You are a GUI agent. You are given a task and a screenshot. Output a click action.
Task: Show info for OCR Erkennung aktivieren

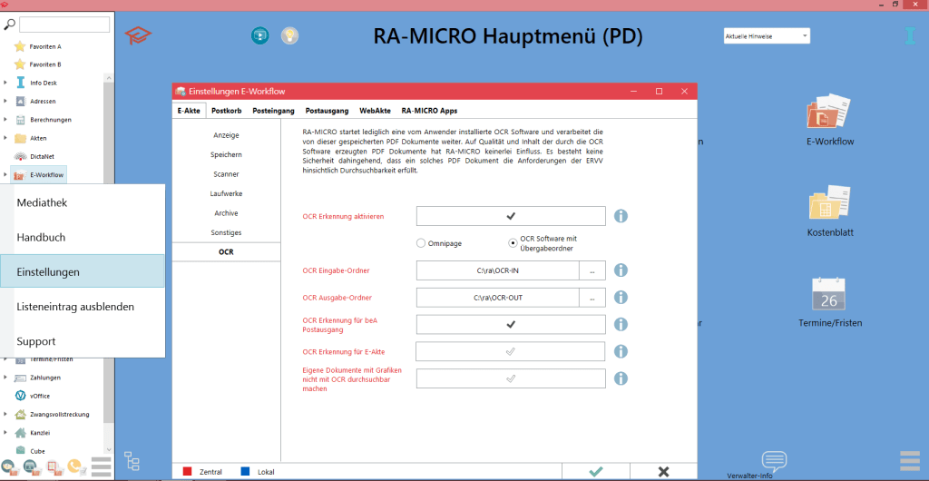(x=621, y=216)
